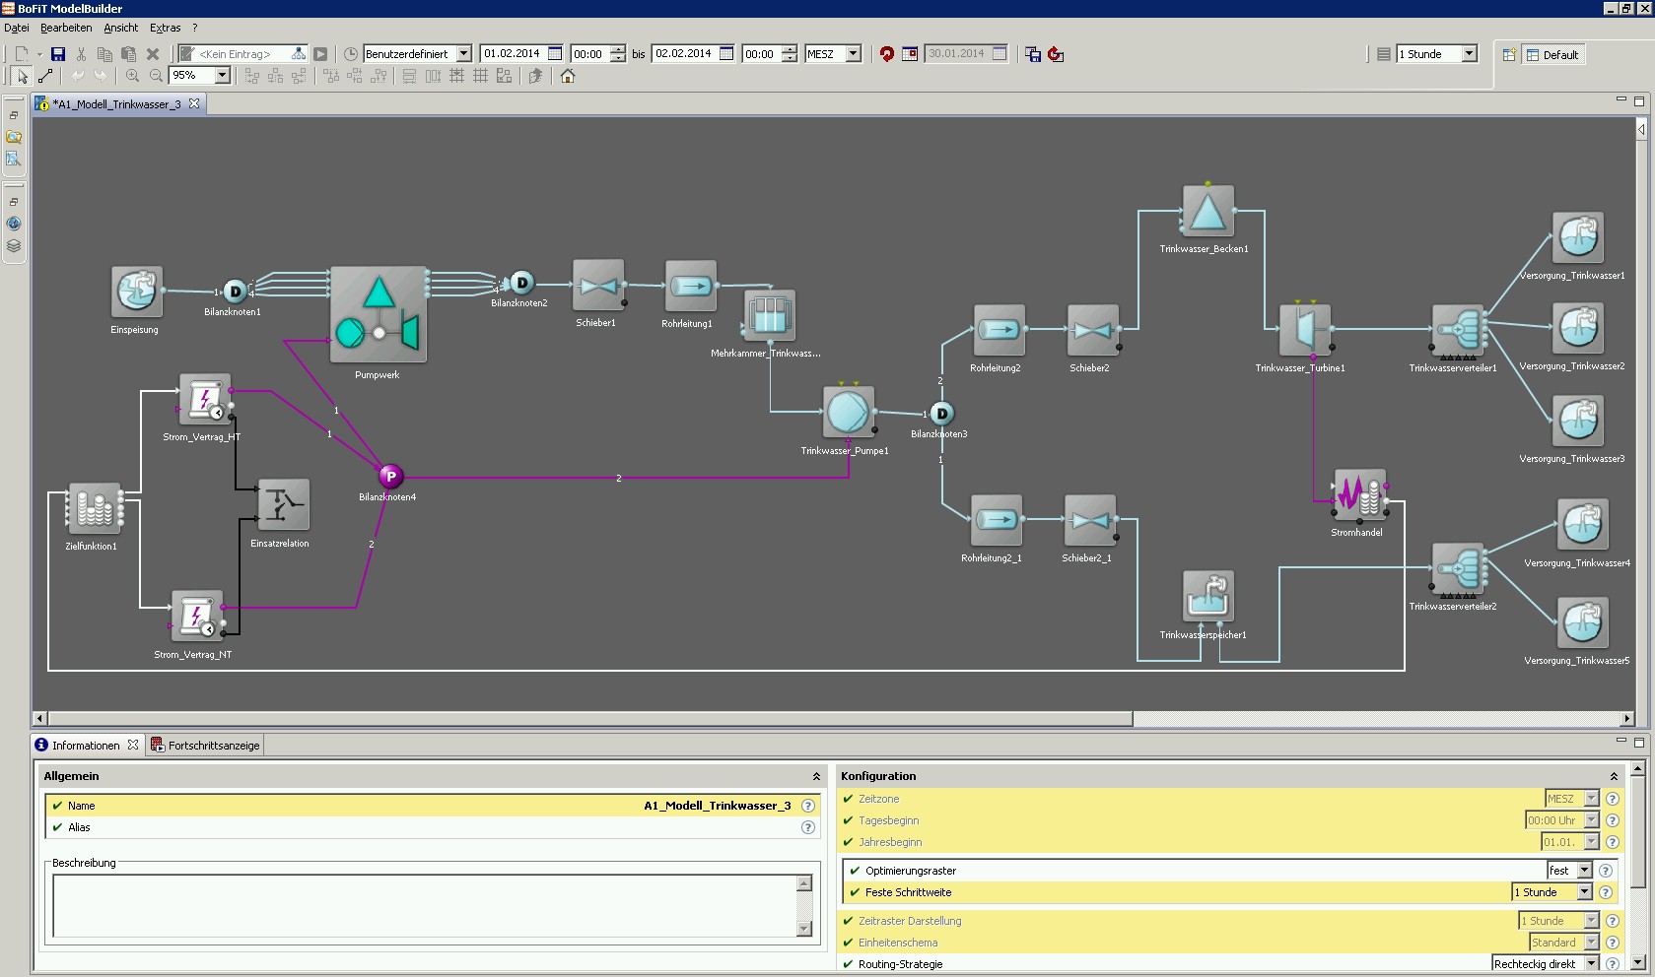The height and width of the screenshot is (977, 1655).
Task: Click the save disk icon in toolbar
Action: coord(58,54)
